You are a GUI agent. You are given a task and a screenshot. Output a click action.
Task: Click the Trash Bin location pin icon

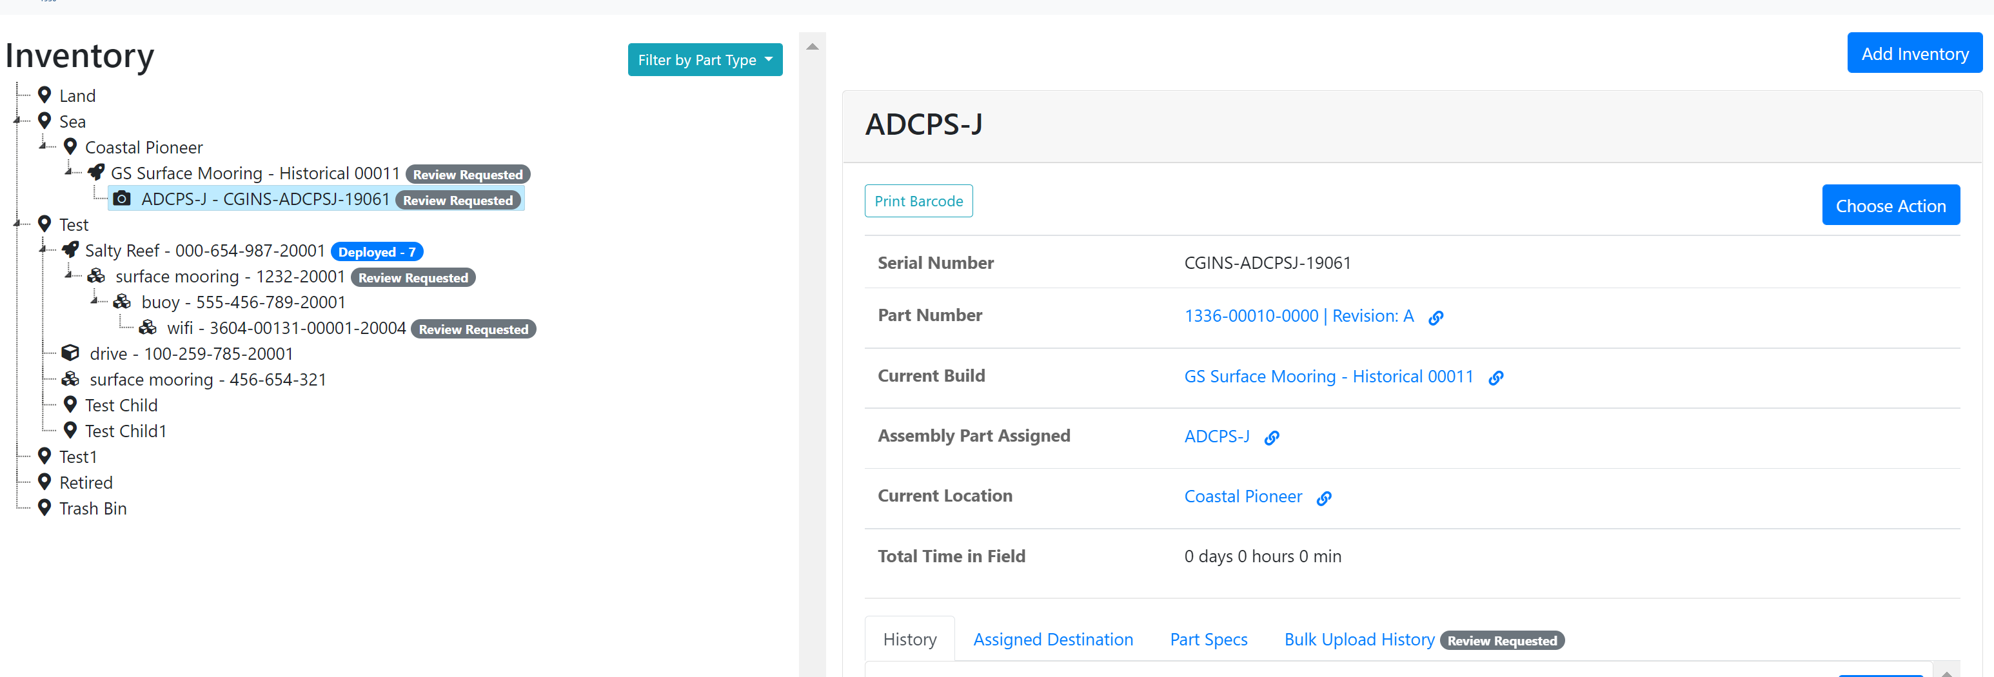click(44, 507)
